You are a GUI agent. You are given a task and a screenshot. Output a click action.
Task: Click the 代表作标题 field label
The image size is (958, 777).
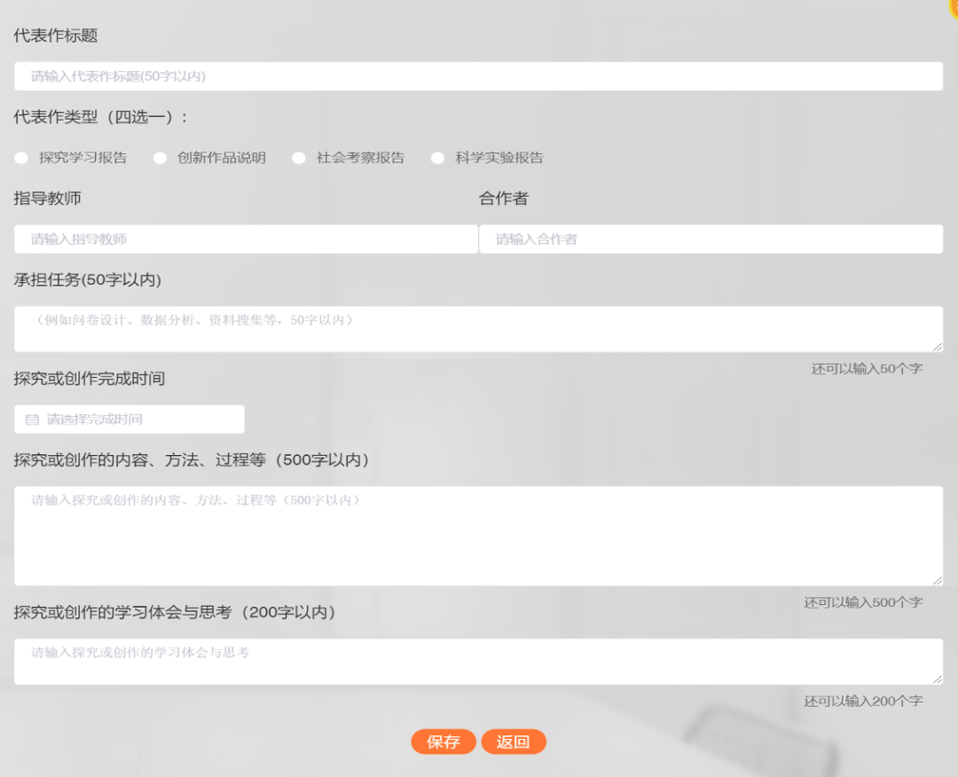click(x=56, y=35)
